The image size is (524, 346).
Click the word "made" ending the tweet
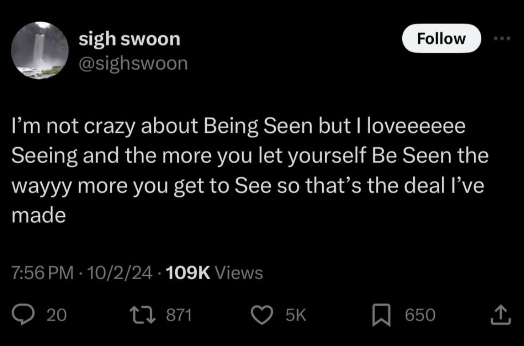[38, 216]
